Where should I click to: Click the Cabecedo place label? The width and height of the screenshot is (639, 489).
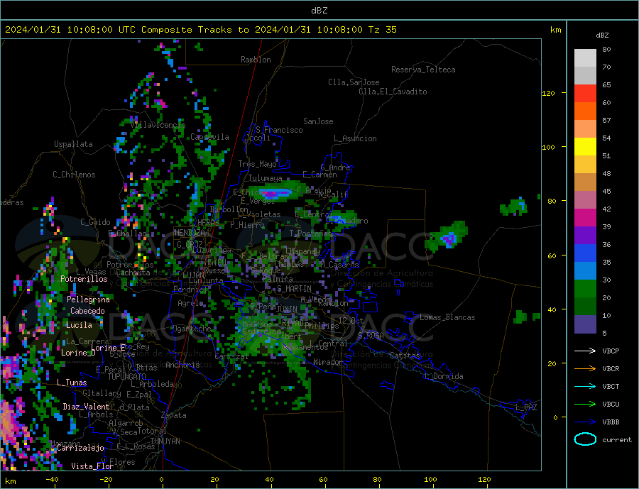[x=87, y=311]
